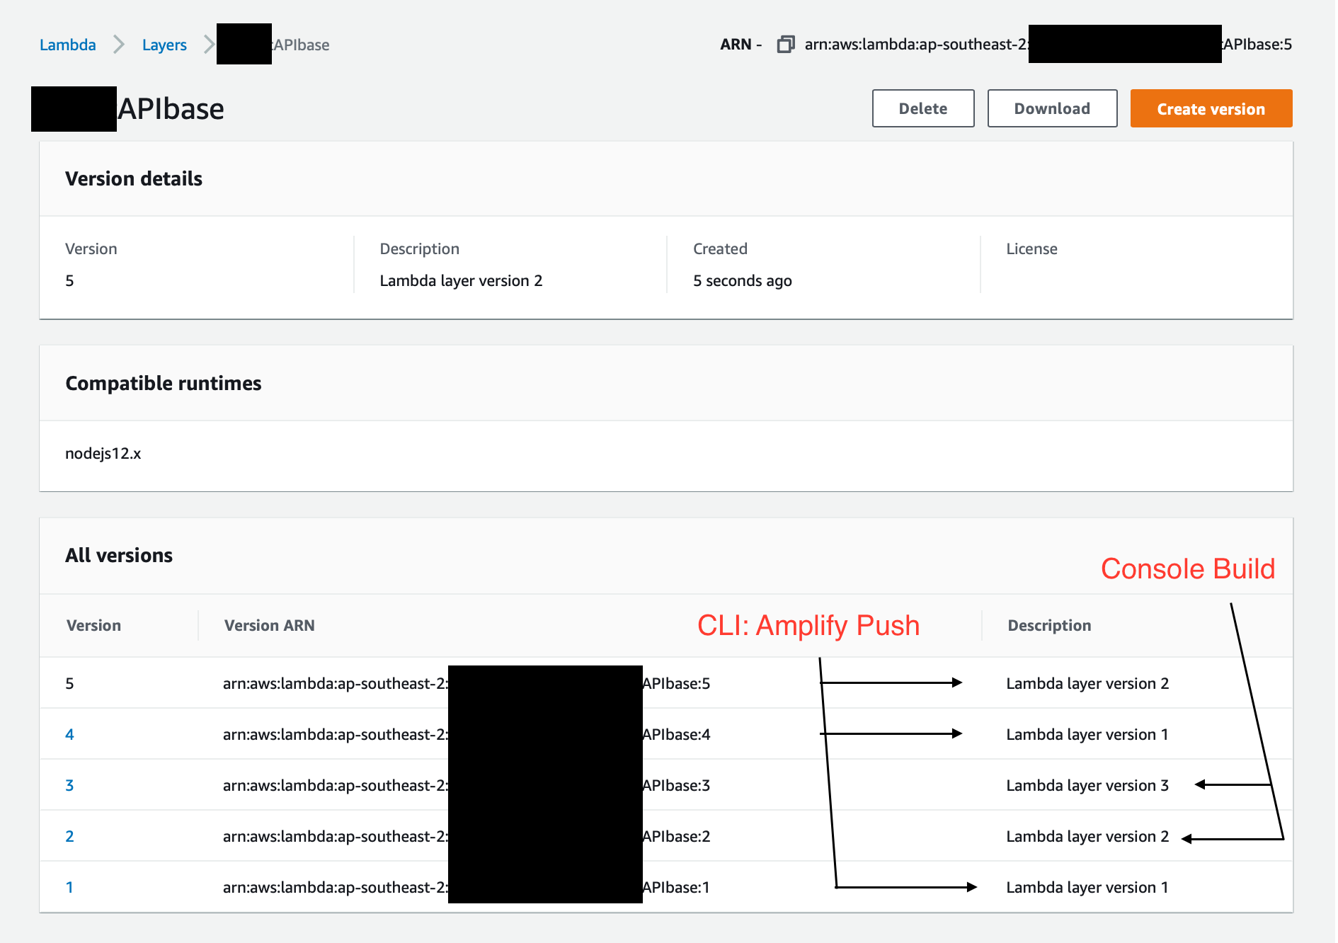Viewport: 1338px width, 943px height.
Task: Click the Version details heading
Action: (x=134, y=178)
